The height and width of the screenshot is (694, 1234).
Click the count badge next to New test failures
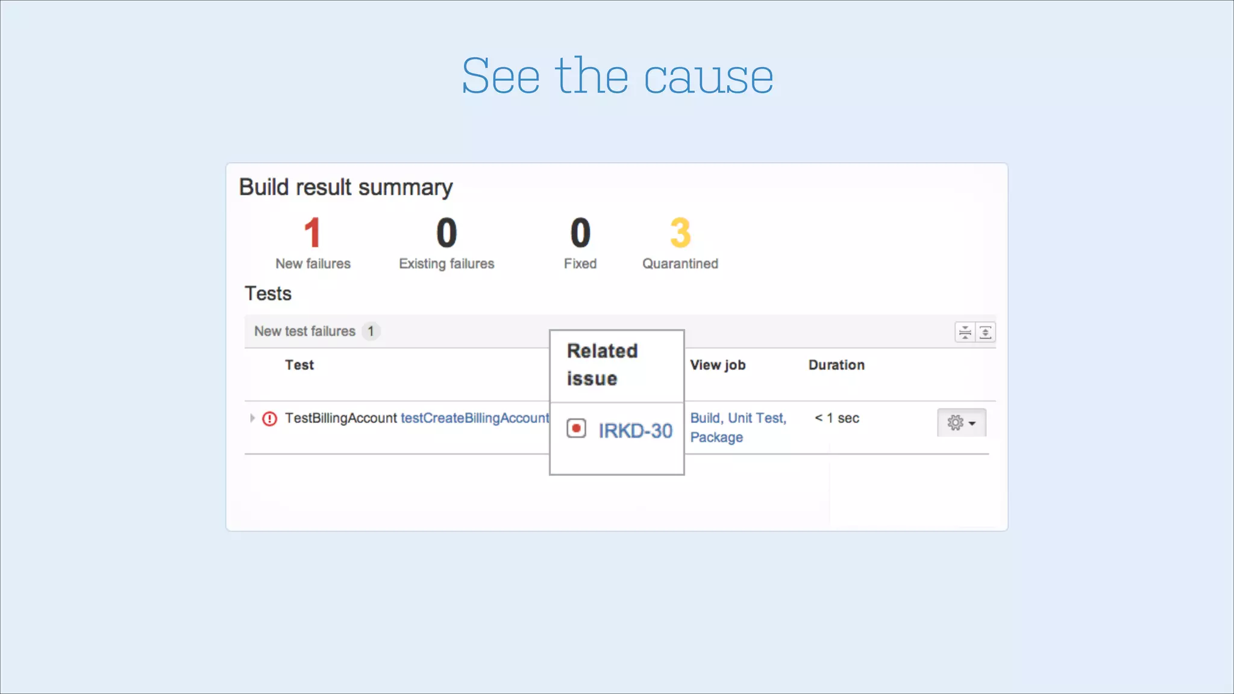371,331
